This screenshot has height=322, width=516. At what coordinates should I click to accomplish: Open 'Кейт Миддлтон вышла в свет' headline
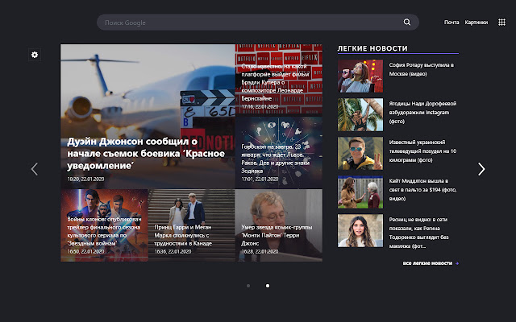[422, 190]
